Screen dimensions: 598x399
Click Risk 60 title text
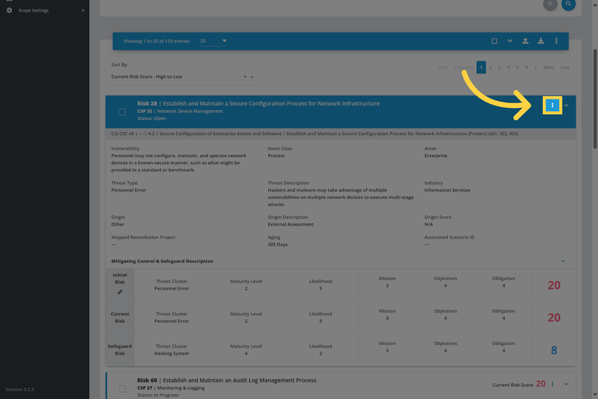(x=227, y=380)
